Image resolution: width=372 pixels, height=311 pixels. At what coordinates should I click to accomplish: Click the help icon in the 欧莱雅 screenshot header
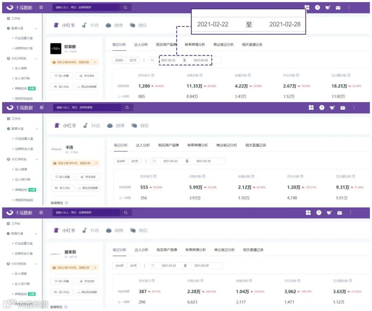point(317,7)
